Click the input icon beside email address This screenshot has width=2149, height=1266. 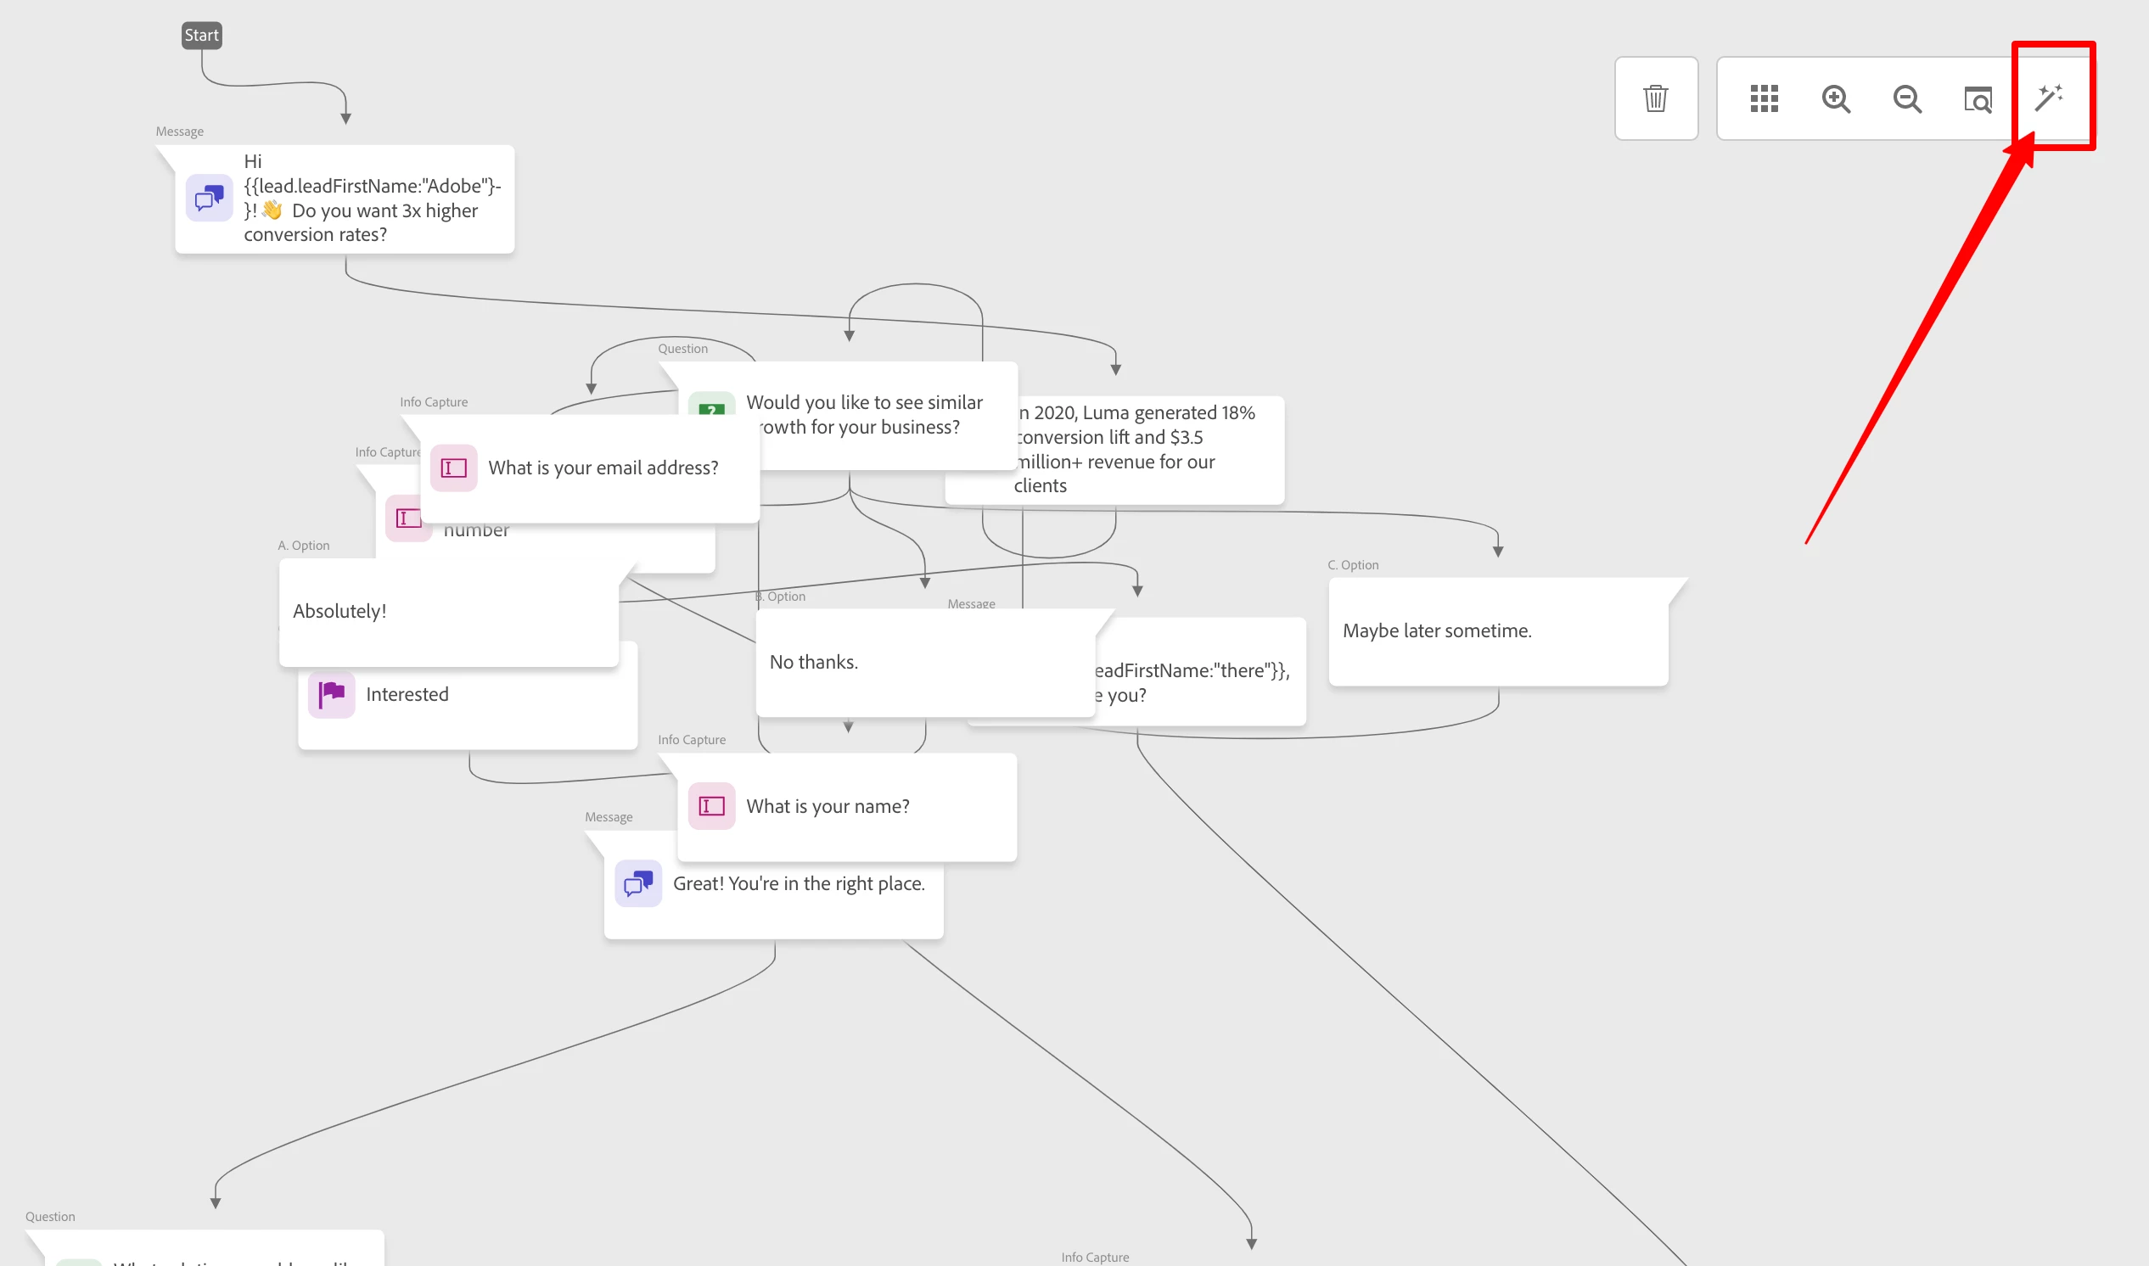(453, 468)
